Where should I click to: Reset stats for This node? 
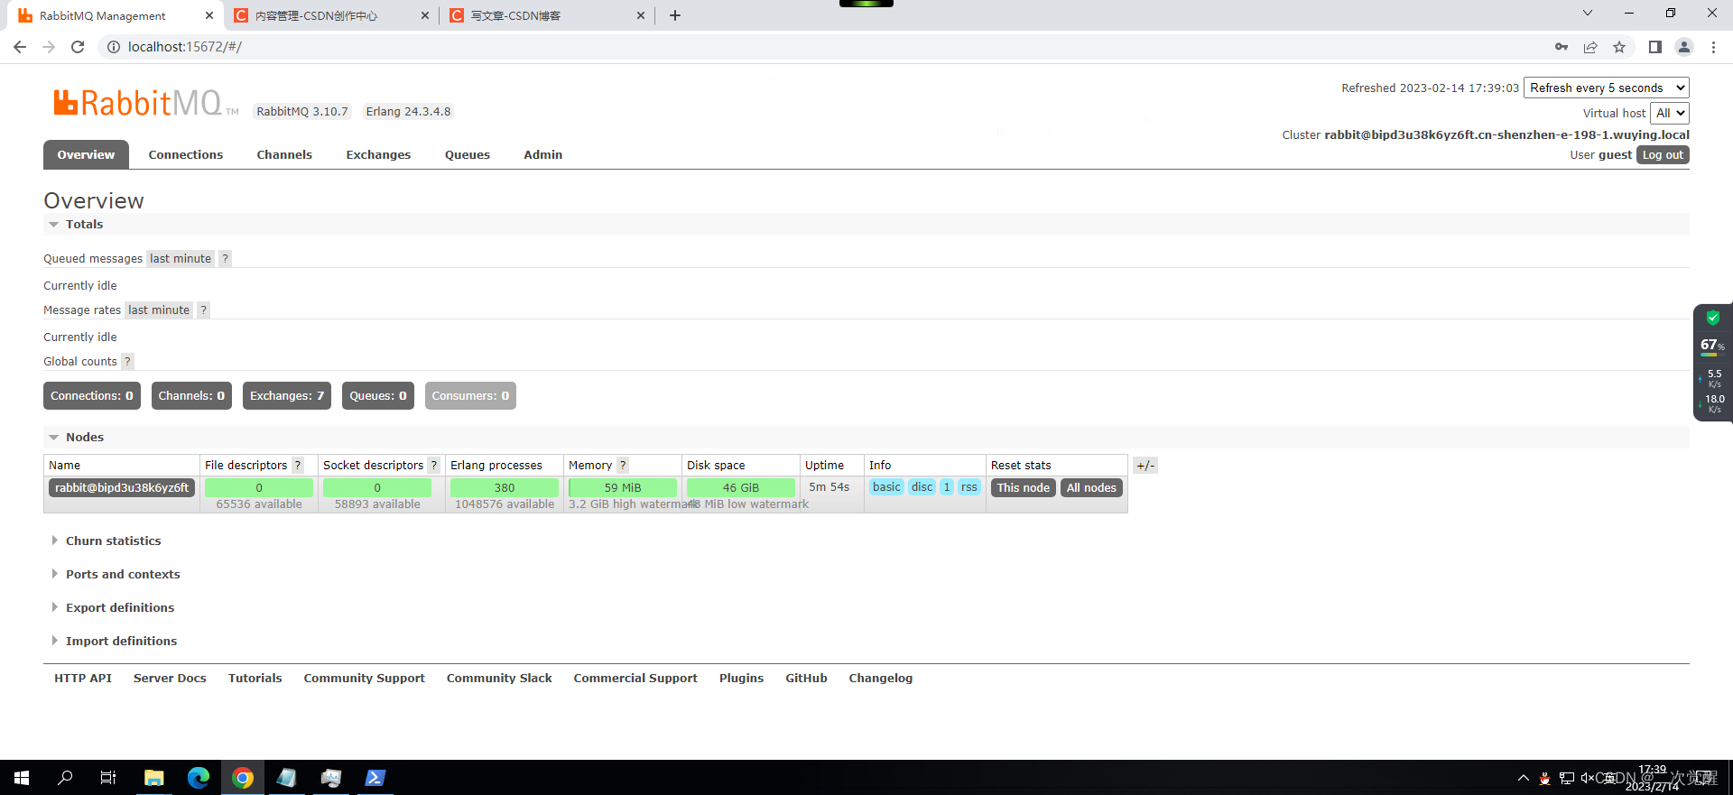[1024, 487]
